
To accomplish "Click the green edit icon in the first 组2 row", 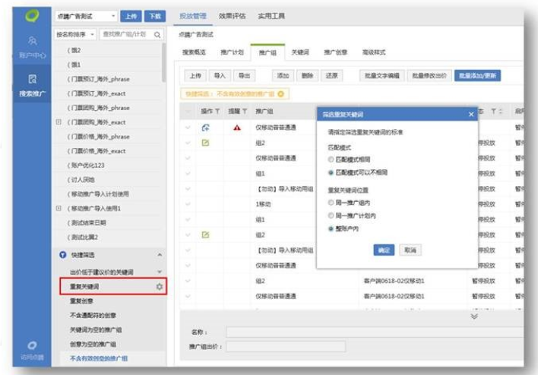I will point(205,143).
